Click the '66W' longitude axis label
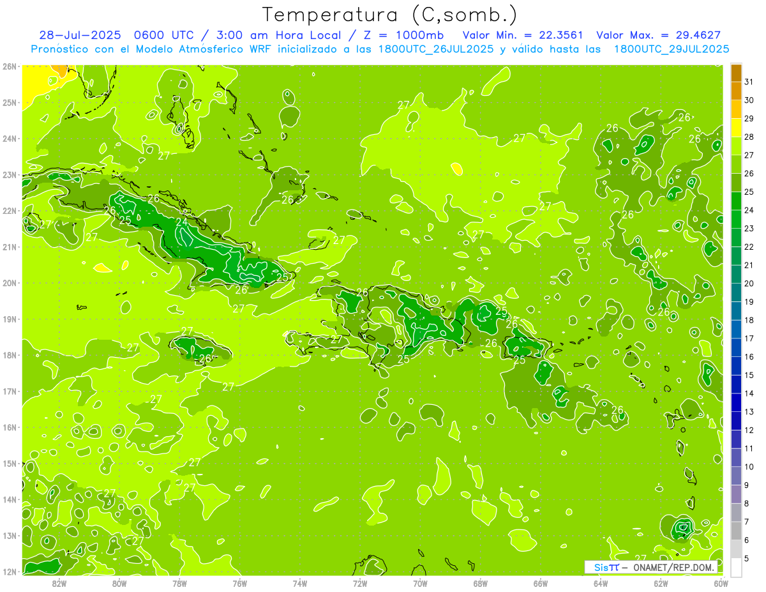The width and height of the screenshot is (766, 592). tap(540, 583)
